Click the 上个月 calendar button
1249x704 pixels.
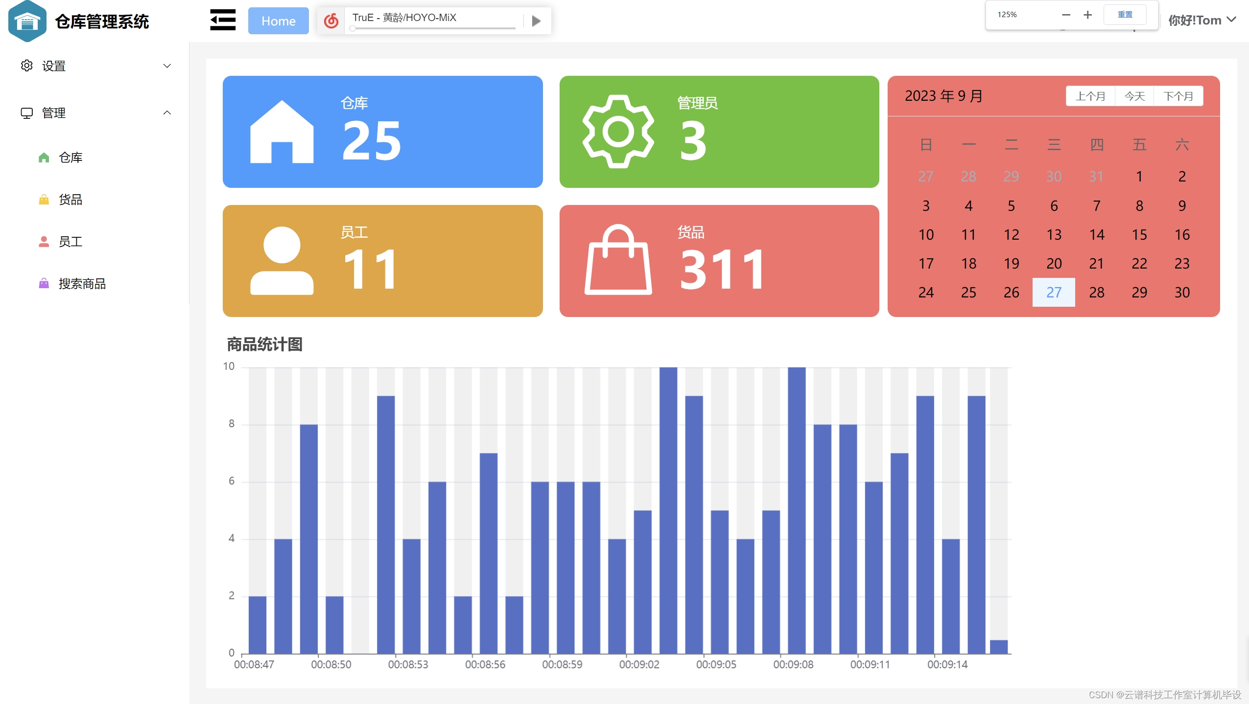tap(1090, 96)
